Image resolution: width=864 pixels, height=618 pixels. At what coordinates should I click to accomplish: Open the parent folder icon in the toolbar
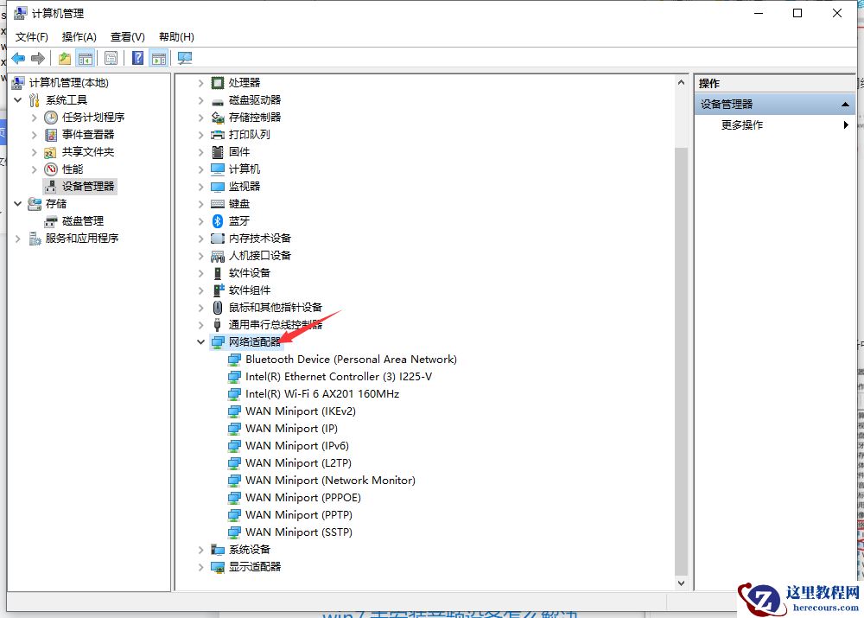pos(64,57)
